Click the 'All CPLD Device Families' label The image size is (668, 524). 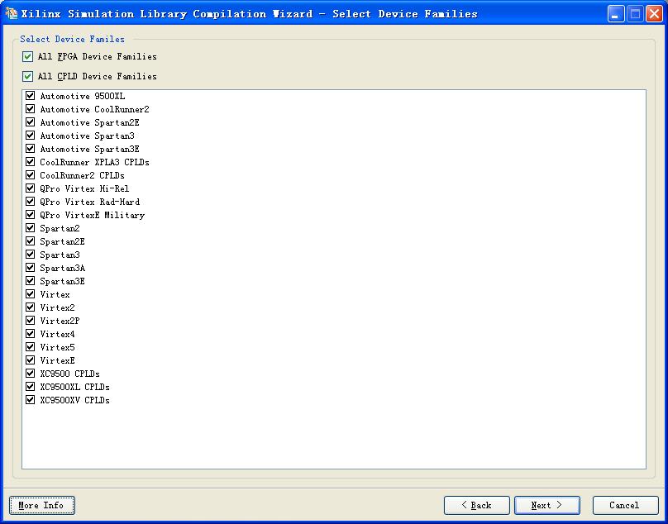click(97, 76)
